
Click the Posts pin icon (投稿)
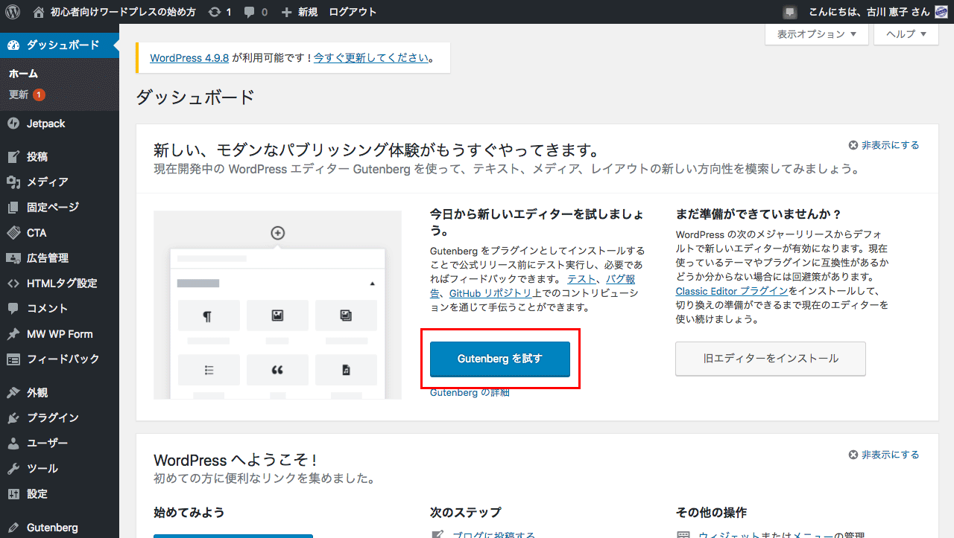point(13,157)
